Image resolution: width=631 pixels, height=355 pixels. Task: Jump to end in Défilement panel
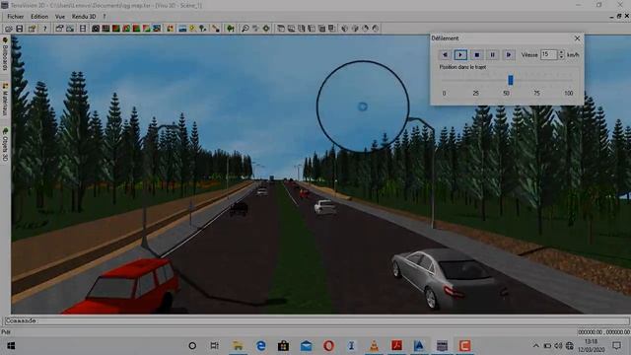pos(509,55)
